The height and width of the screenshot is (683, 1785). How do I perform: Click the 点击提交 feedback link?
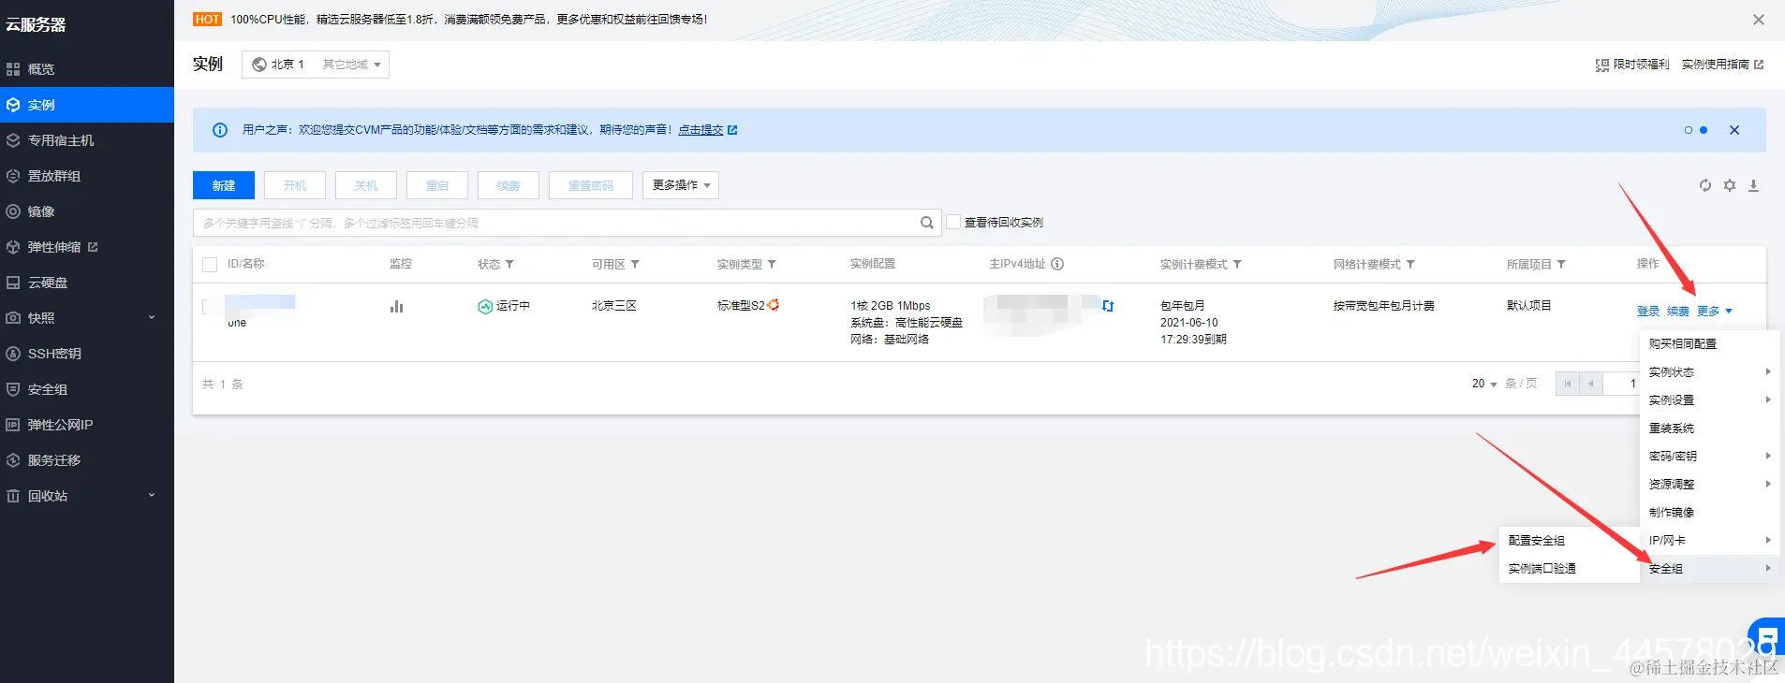pyautogui.click(x=701, y=130)
